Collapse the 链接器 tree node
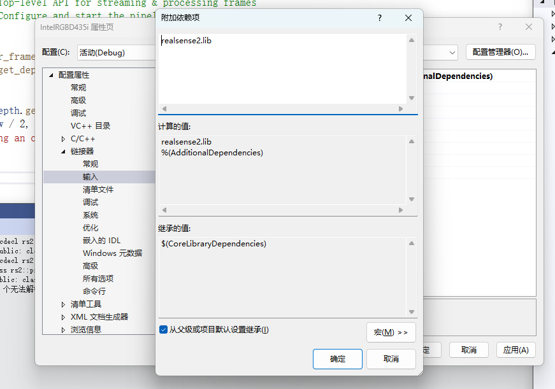Image resolution: width=555 pixels, height=389 pixels. pos(63,152)
